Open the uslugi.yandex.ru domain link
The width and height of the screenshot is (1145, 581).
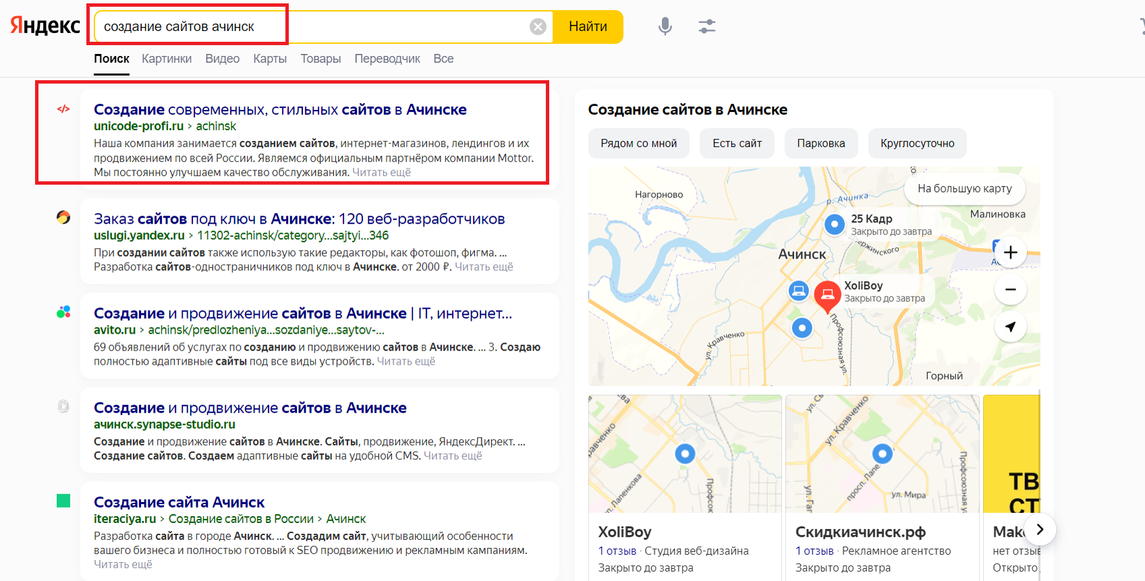pos(139,235)
